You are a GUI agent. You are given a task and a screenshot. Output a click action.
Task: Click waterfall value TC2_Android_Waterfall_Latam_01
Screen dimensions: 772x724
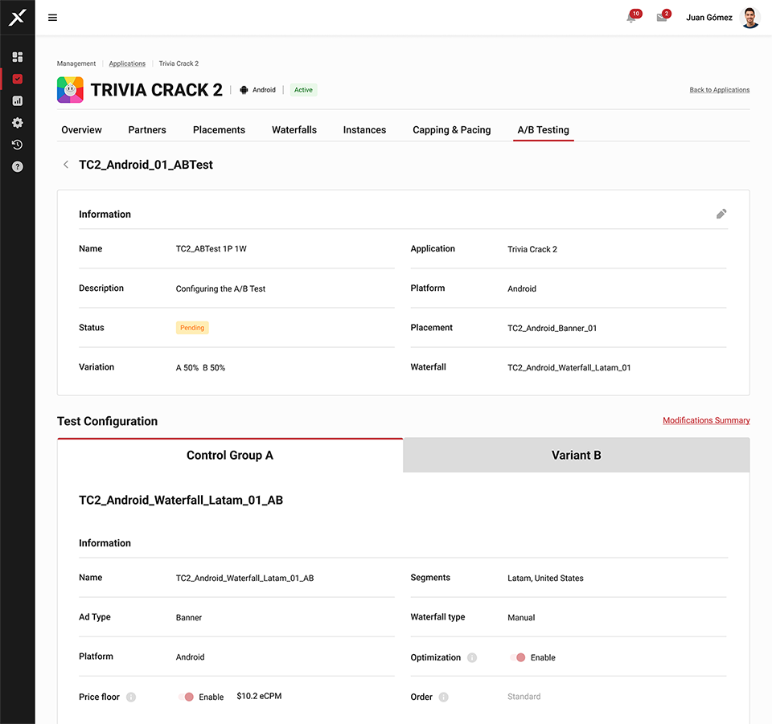click(569, 367)
